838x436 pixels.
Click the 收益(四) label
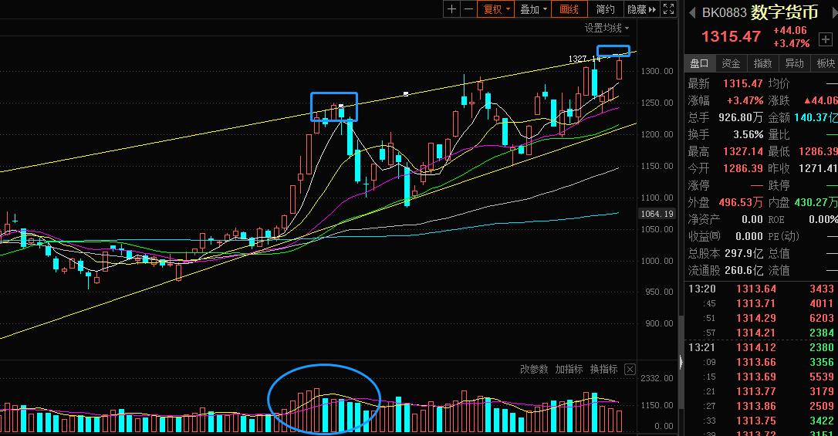coord(704,237)
